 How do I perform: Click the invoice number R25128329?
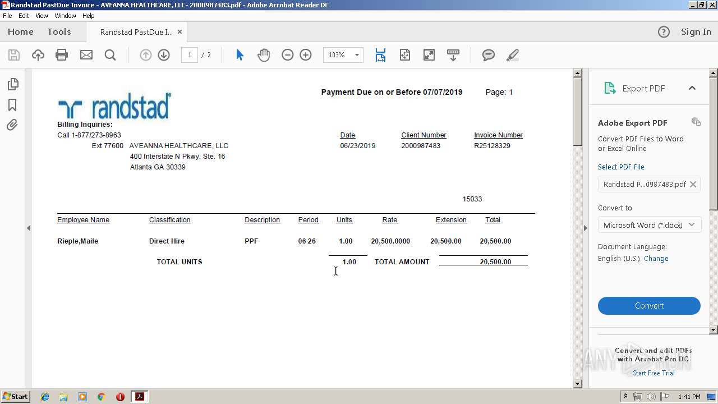(492, 146)
